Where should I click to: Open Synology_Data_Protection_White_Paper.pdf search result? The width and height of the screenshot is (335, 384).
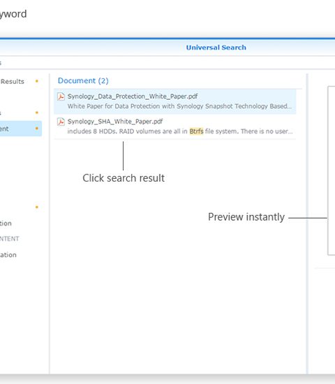tap(175, 101)
